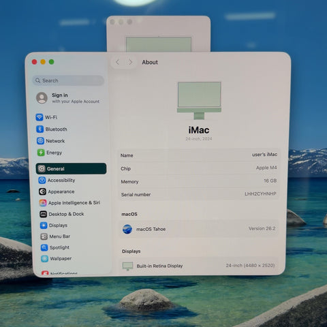Open the macOS Tahoe version row

pyautogui.click(x=199, y=229)
